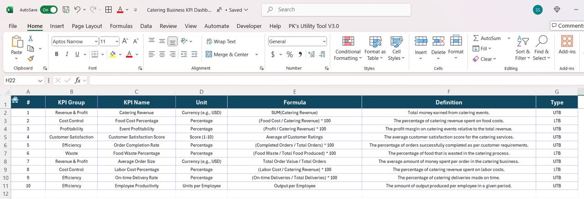Open the font size dropdown showing 11
Image resolution: width=584 pixels, height=199 pixels.
(x=116, y=42)
